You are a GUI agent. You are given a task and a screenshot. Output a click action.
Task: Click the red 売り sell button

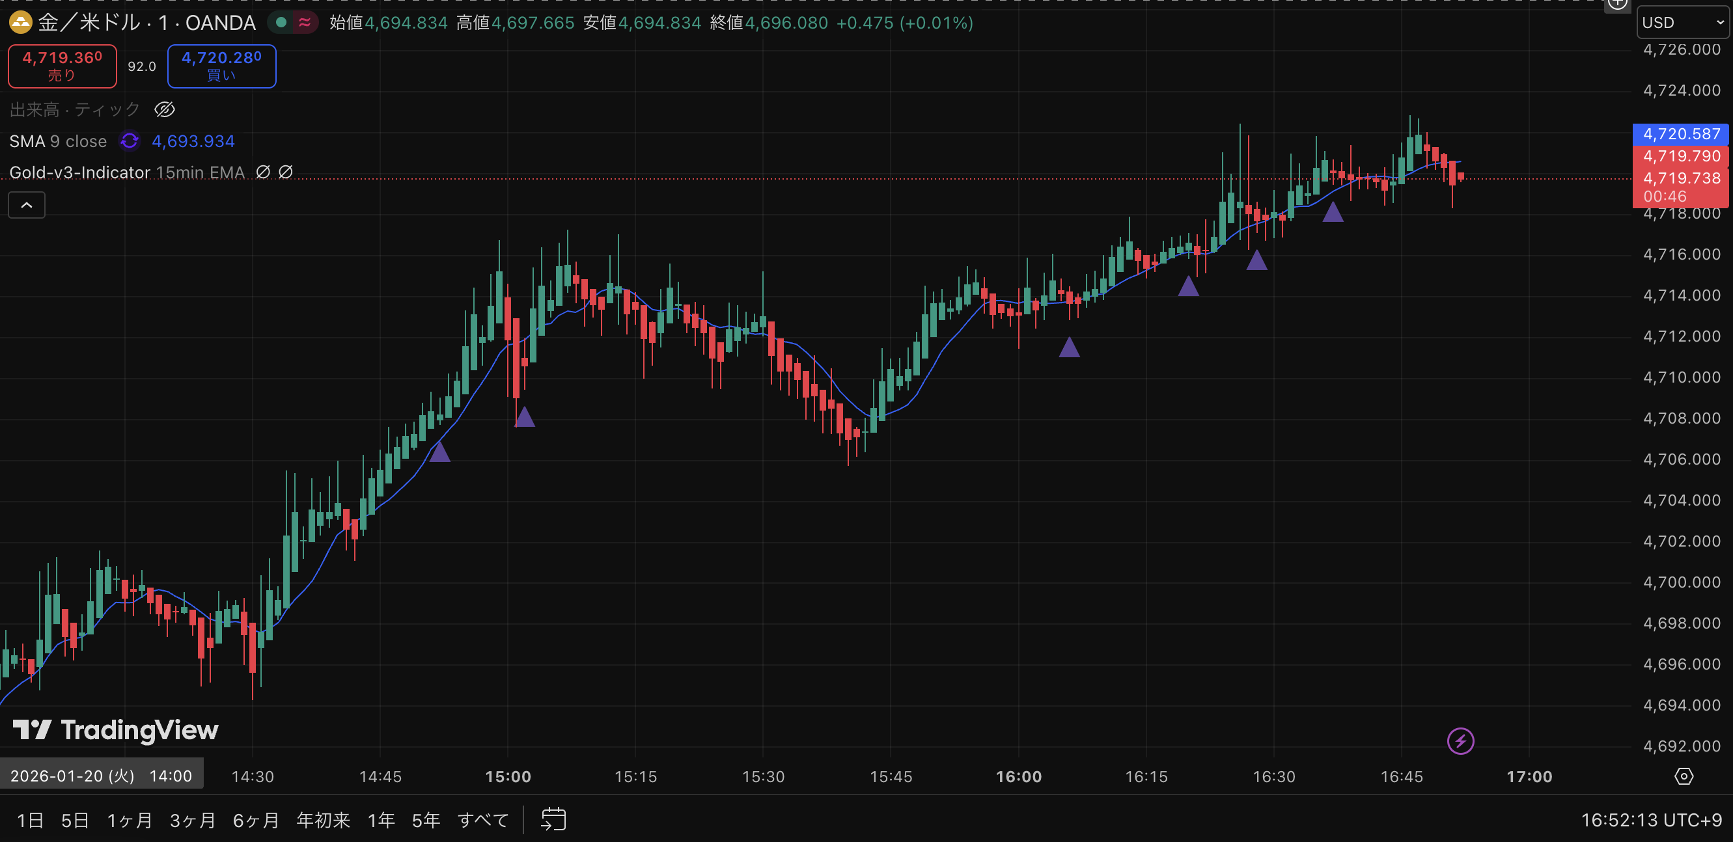pos(62,66)
